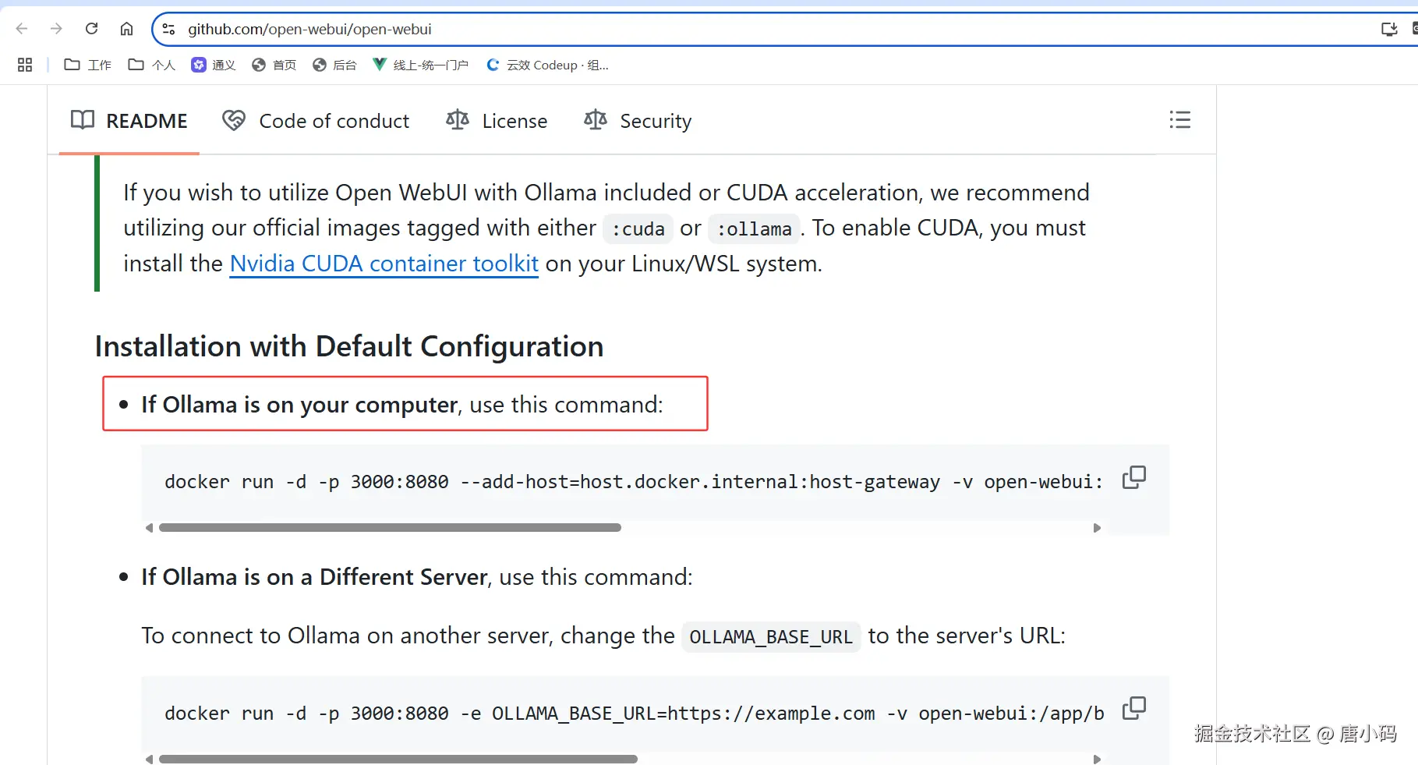Open the 线上-统一门户 bookmark
This screenshot has width=1418, height=765.
(420, 65)
